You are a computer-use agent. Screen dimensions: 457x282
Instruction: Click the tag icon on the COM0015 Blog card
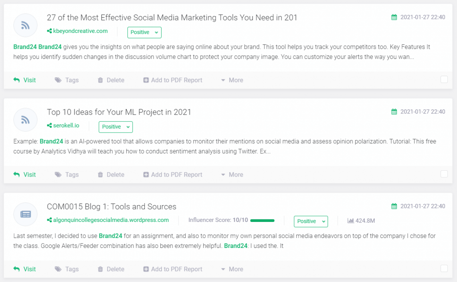coord(58,269)
